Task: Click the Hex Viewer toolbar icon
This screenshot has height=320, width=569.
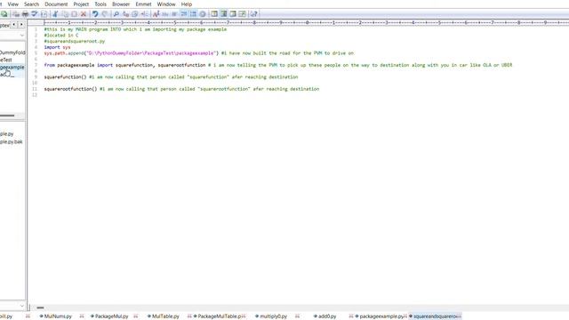Action: click(x=165, y=14)
